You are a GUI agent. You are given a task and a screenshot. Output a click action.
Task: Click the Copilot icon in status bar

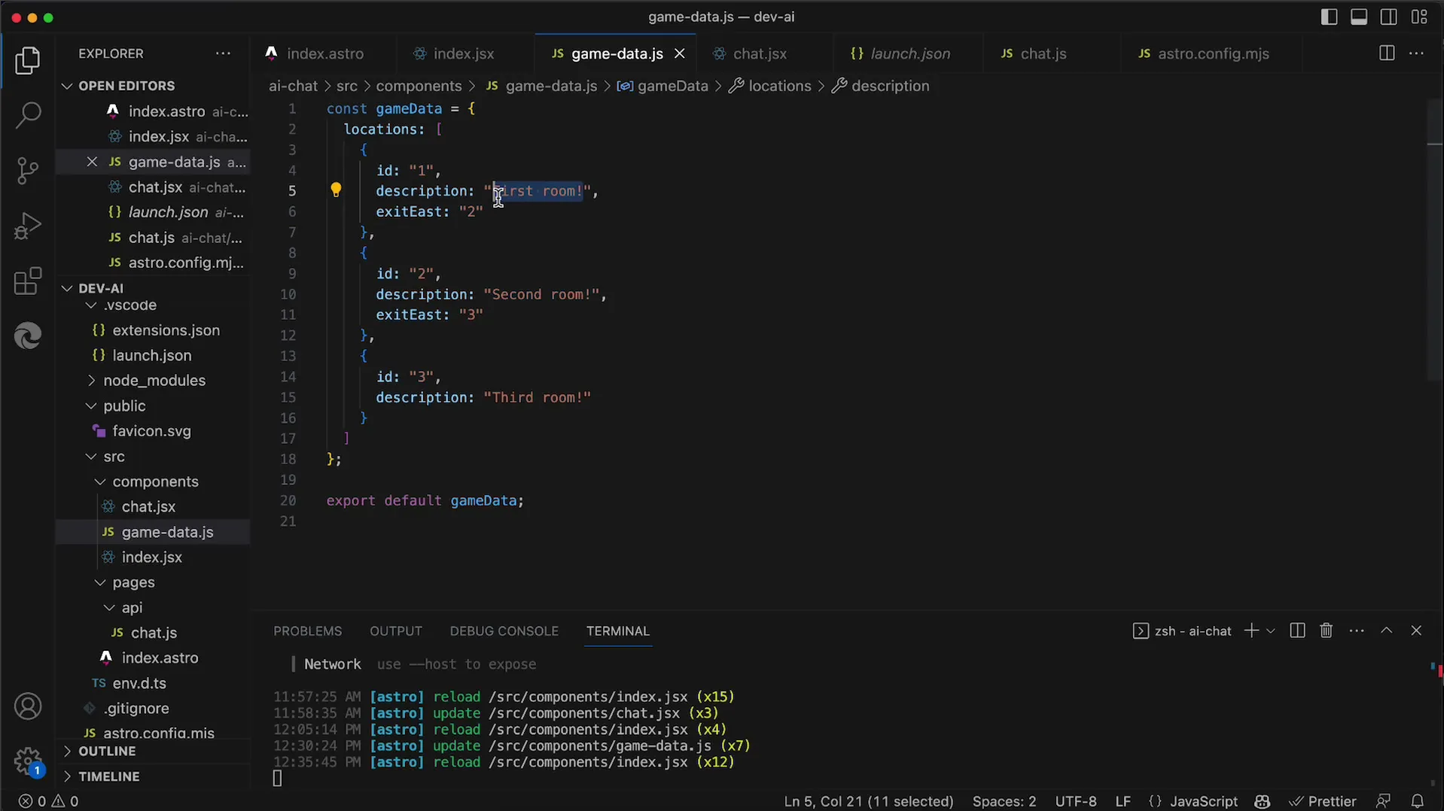point(1263,801)
